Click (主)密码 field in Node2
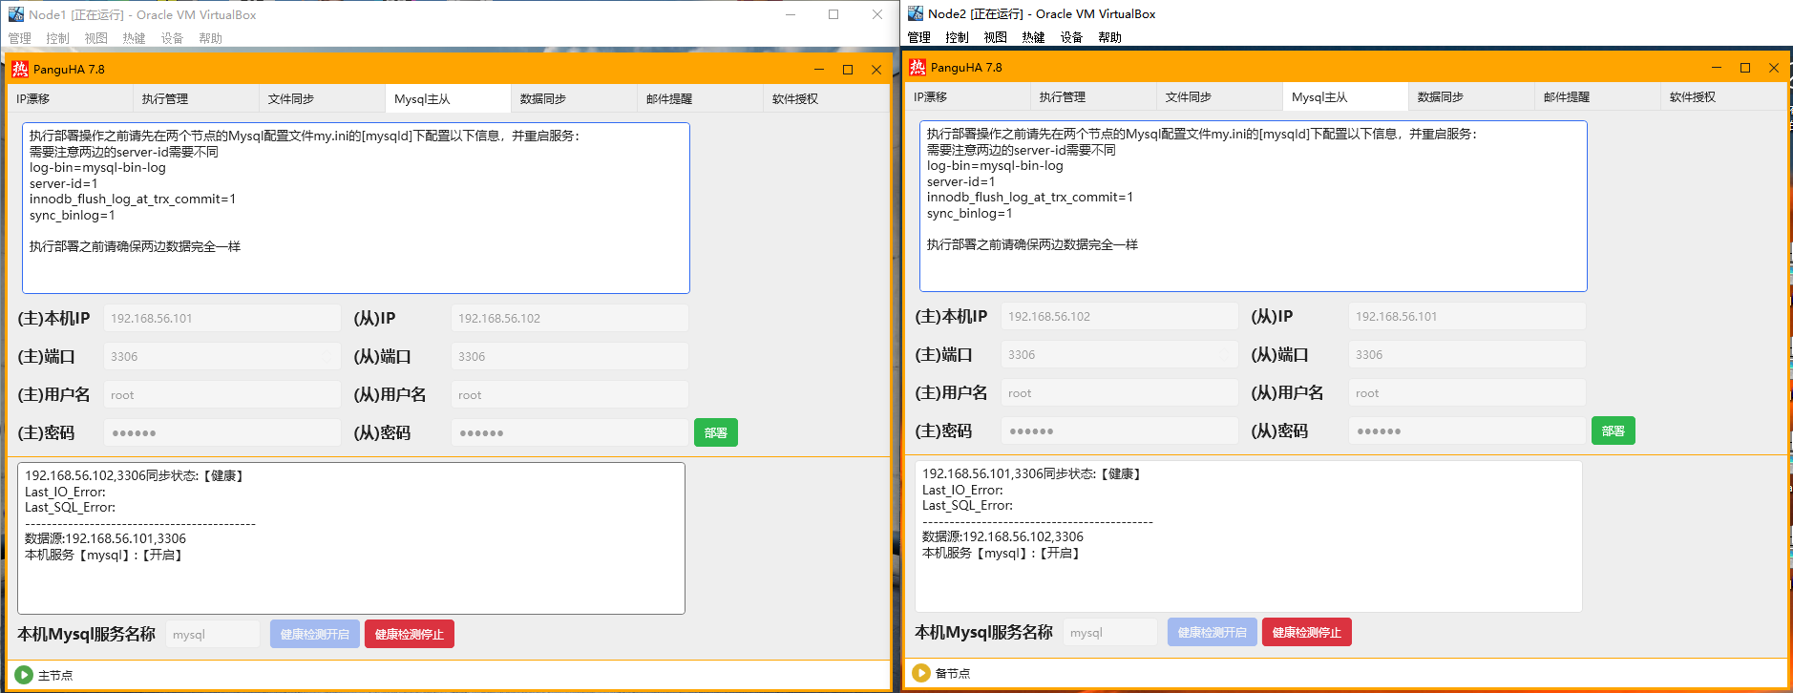This screenshot has width=1793, height=693. coord(1120,430)
